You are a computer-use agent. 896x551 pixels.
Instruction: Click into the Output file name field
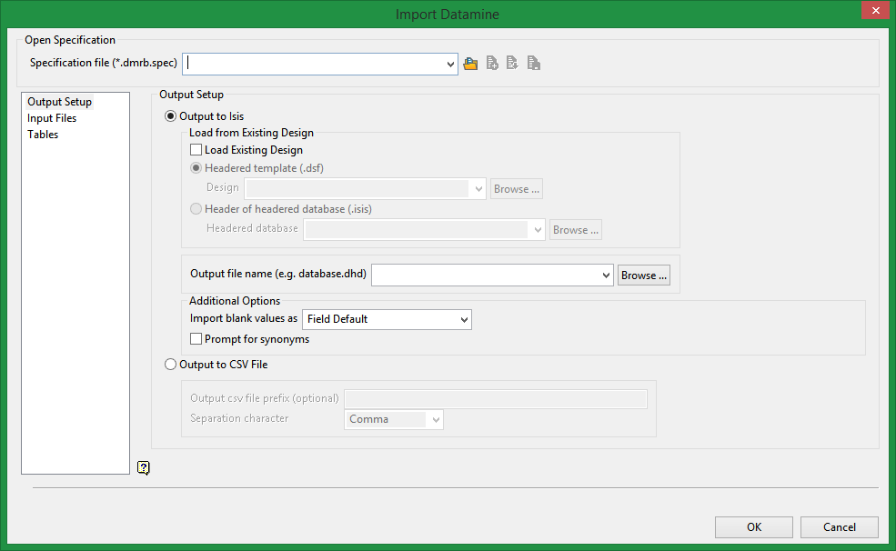(486, 275)
